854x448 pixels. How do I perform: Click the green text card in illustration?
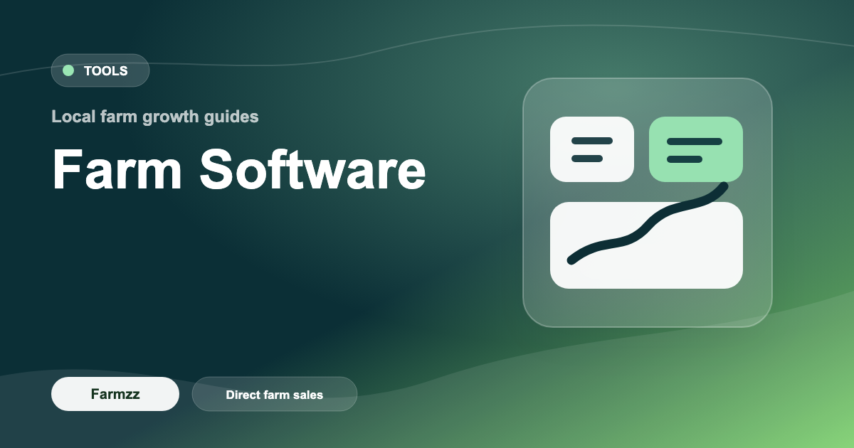tap(696, 149)
